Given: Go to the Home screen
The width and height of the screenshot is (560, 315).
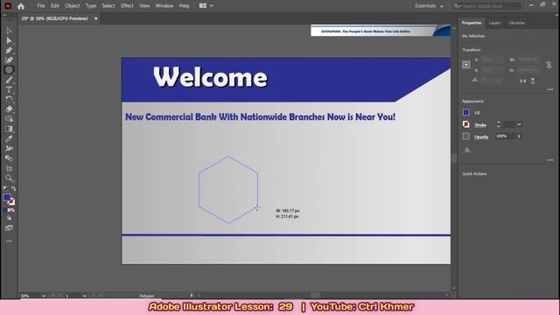Looking at the screenshot, I should point(21,6).
